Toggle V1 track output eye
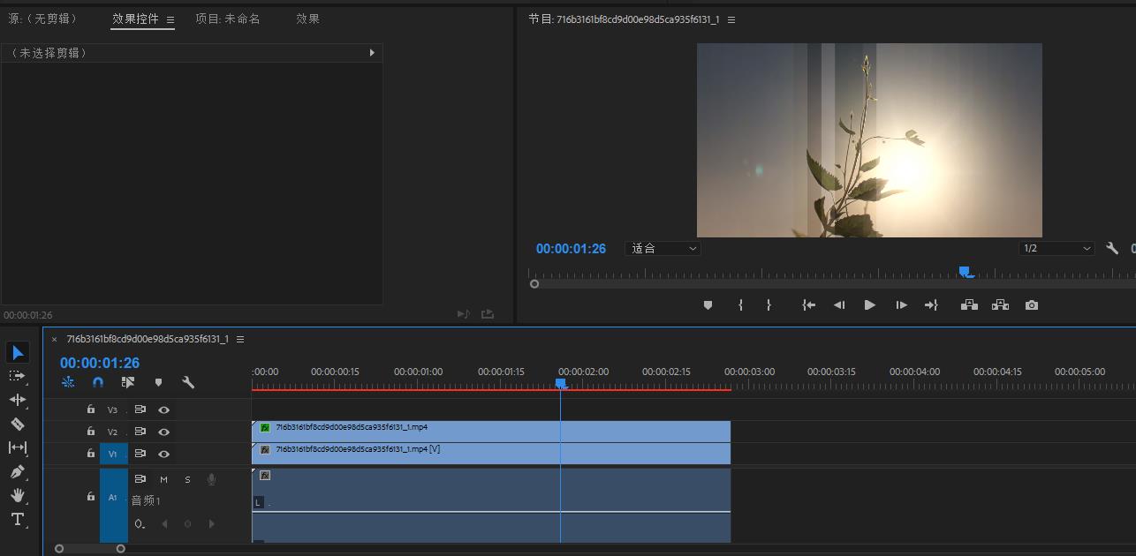Image resolution: width=1136 pixels, height=556 pixels. click(163, 454)
